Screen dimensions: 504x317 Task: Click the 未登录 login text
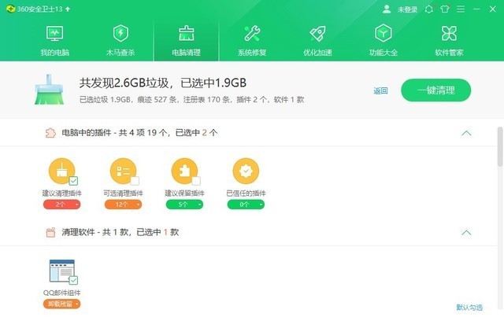407,9
